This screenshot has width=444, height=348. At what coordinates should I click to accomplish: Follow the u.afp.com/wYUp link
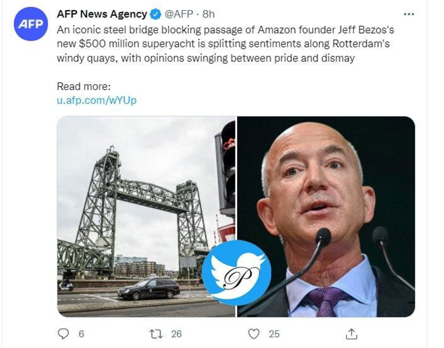click(x=96, y=100)
